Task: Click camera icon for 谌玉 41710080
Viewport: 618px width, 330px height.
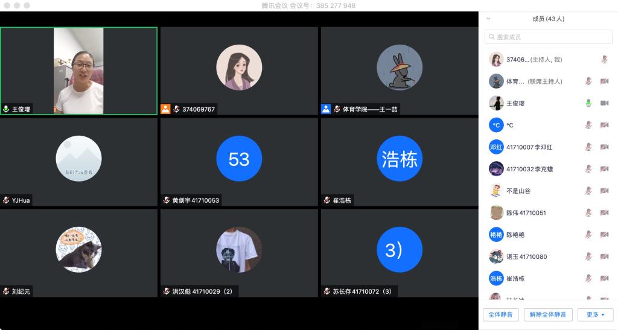Action: pos(604,256)
